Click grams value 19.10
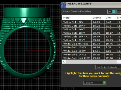This screenshot has height=90, width=121. coord(96,58)
